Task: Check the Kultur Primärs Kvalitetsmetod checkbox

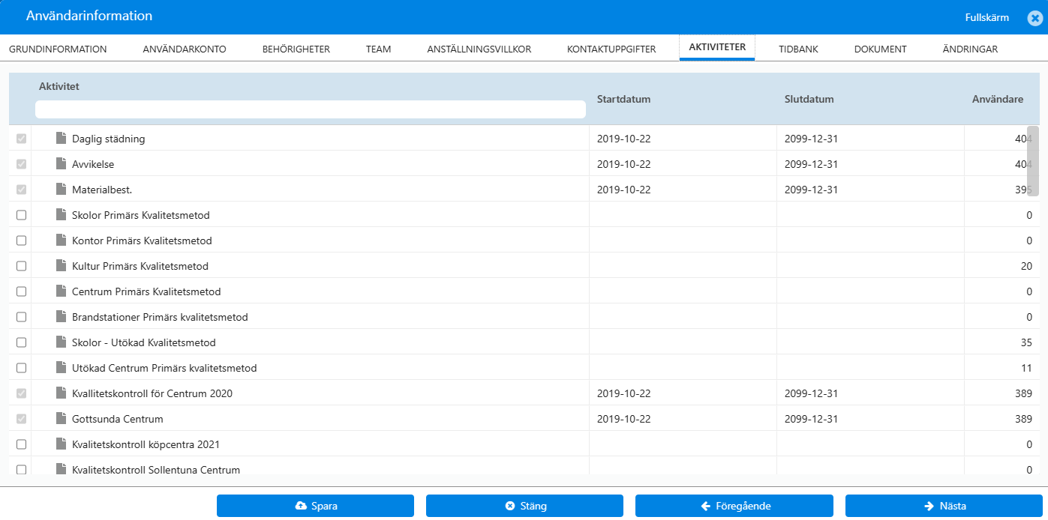Action: pyautogui.click(x=21, y=266)
